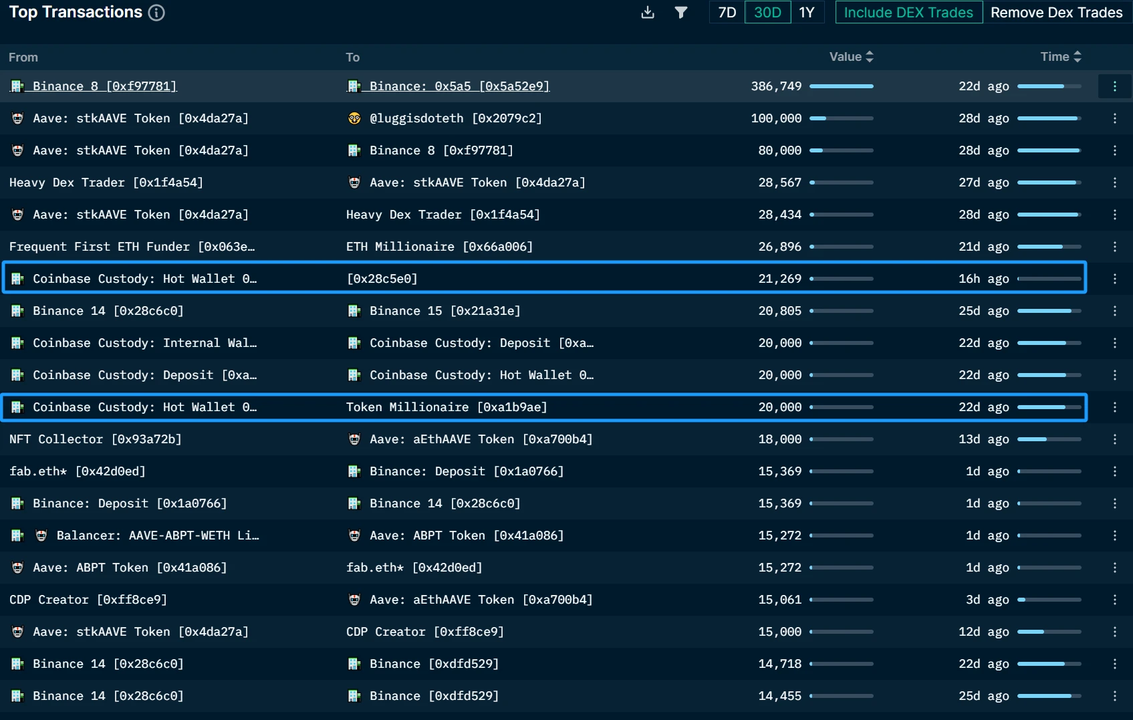Click the Aave icon beside ABPT Token sender

tap(17, 568)
